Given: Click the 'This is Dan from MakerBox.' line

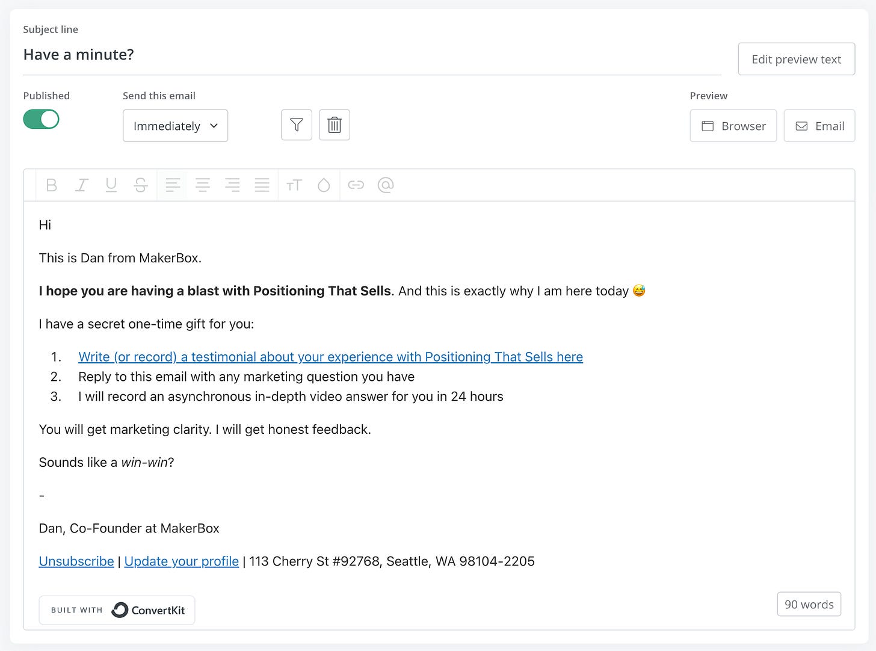Looking at the screenshot, I should (120, 258).
